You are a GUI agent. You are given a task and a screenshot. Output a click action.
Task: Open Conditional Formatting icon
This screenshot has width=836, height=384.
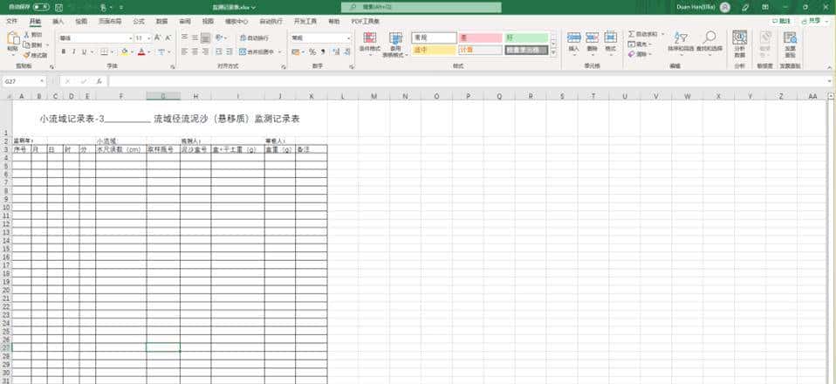click(x=369, y=38)
